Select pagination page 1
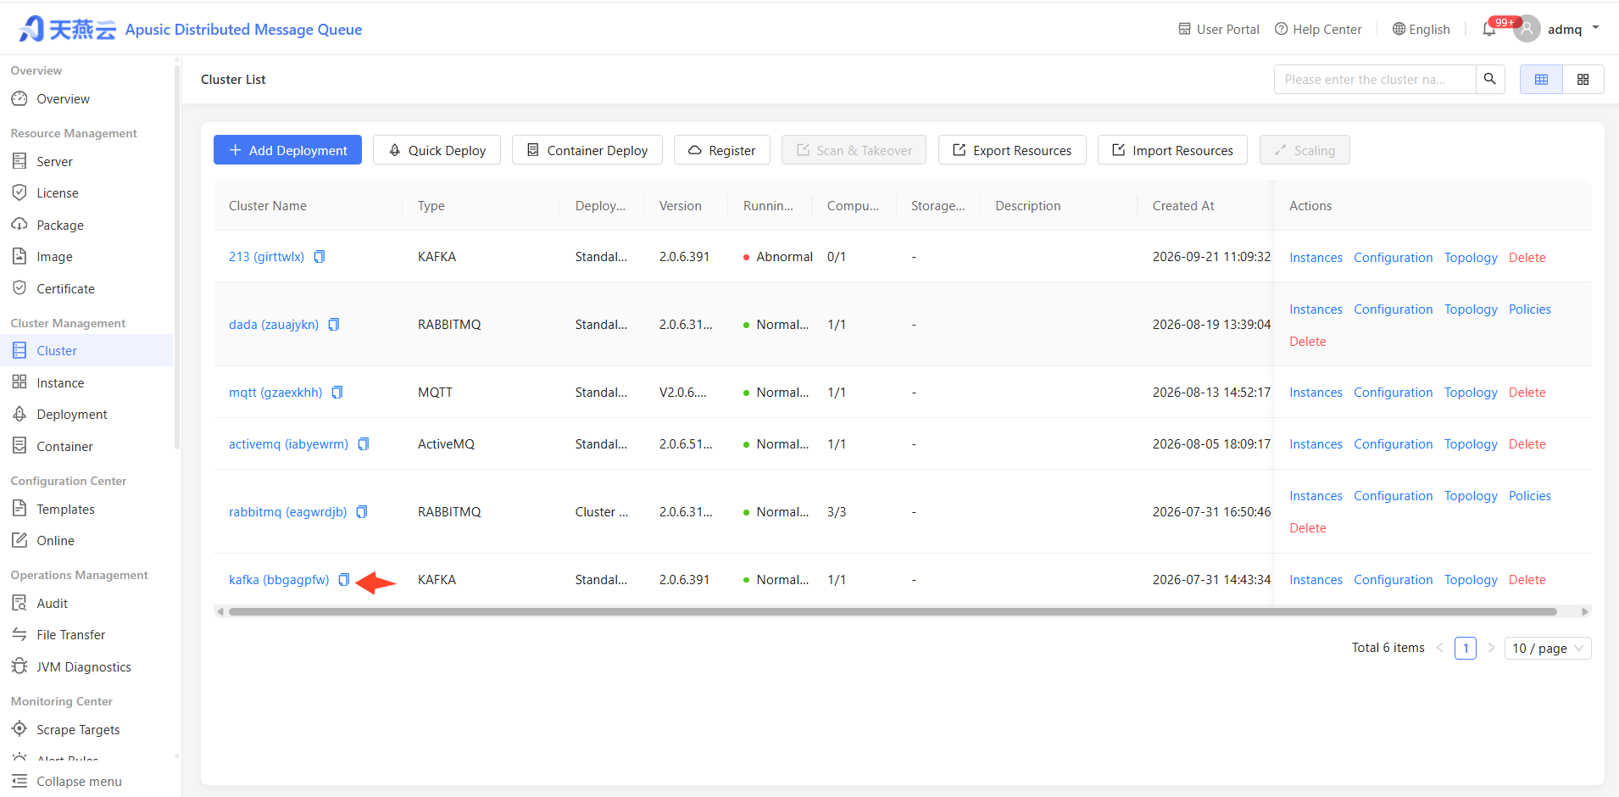Viewport: 1619px width, 797px height. (1465, 648)
